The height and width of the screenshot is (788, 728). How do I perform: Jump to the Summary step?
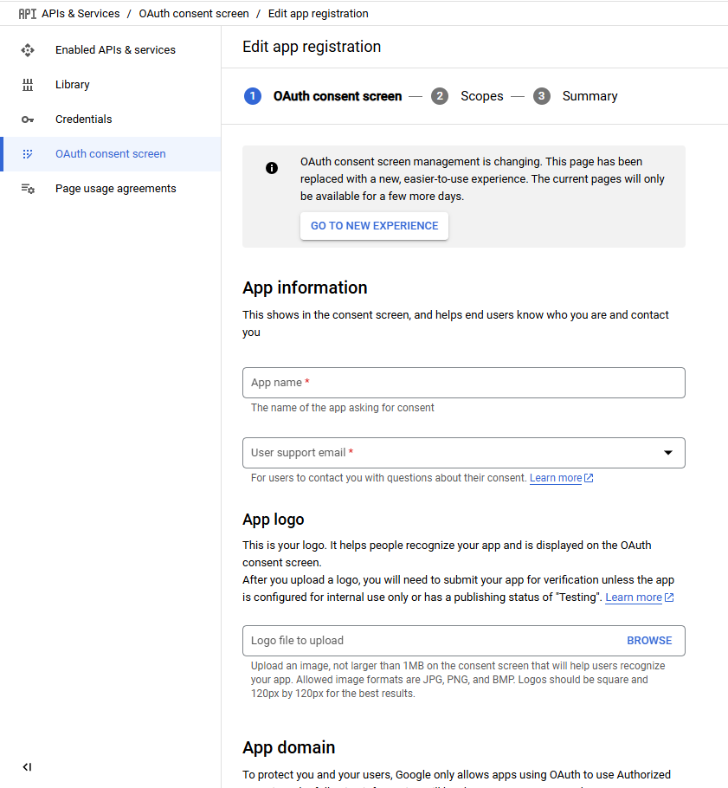pos(589,96)
